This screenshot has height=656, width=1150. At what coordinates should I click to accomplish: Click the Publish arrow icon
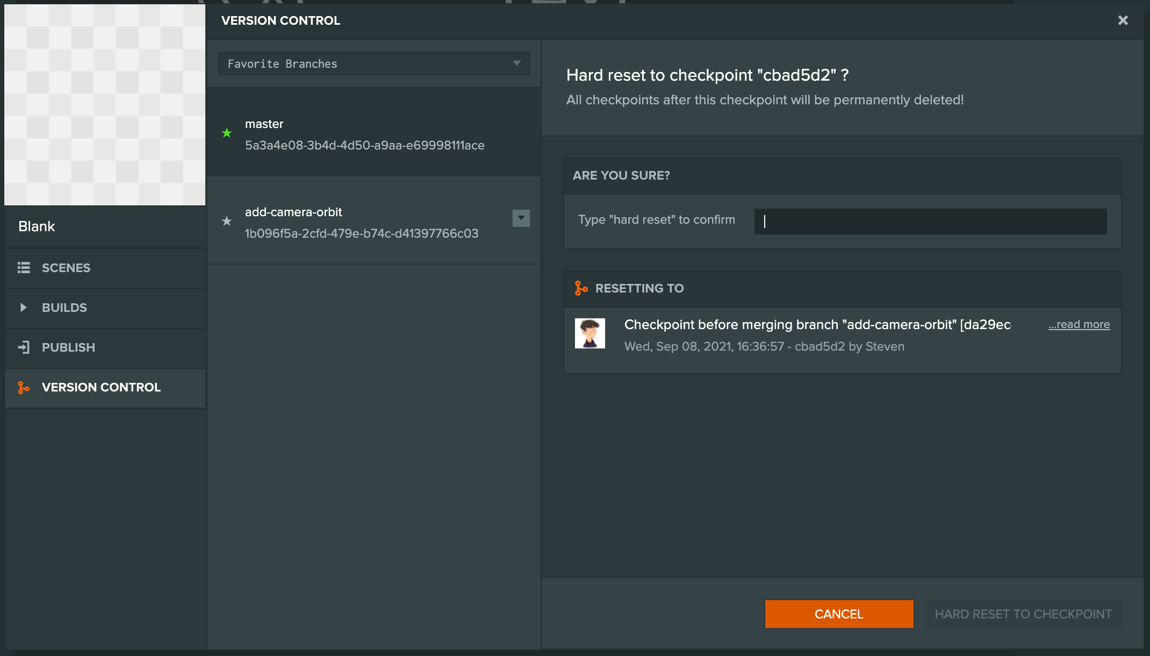point(24,347)
